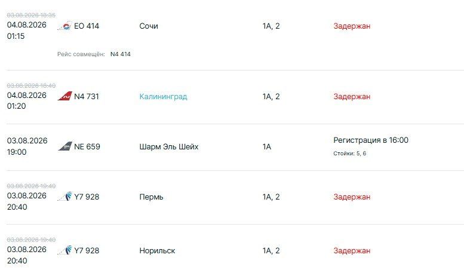Click the N4 731 red airline logo

pos(64,96)
